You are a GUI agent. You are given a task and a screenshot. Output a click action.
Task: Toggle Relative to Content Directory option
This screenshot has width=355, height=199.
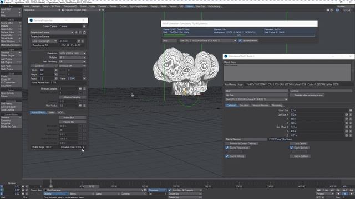(x=242, y=144)
